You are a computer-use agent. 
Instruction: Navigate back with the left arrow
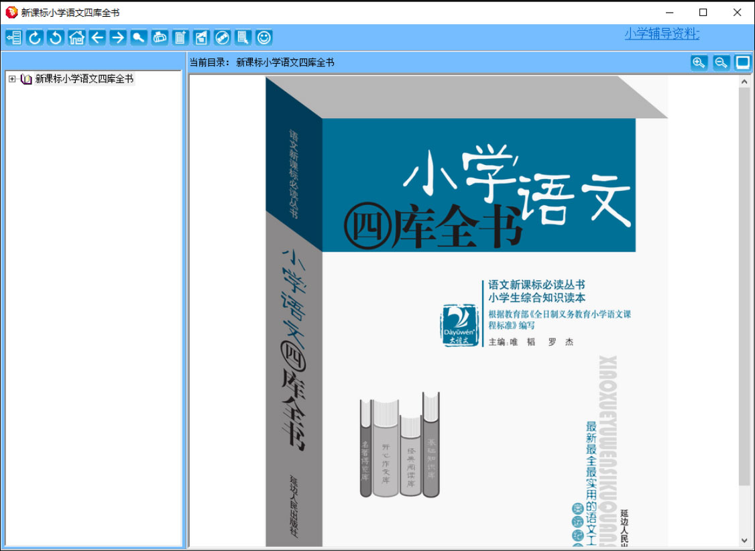coord(97,38)
